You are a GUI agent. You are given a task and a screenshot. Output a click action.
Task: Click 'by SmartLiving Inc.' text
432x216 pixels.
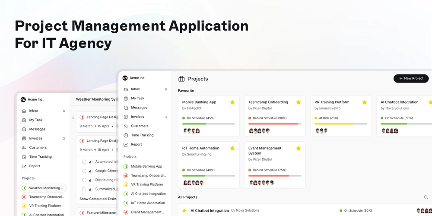pos(197,154)
